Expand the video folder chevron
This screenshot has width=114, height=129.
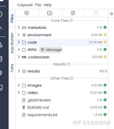19,92
